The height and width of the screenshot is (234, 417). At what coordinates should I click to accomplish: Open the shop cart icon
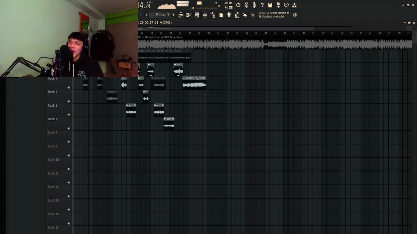click(x=253, y=15)
